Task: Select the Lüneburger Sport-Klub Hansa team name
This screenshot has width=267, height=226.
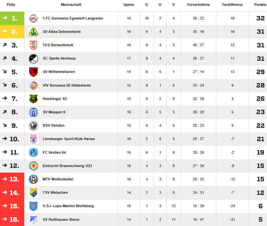Action: point(69,139)
